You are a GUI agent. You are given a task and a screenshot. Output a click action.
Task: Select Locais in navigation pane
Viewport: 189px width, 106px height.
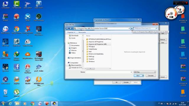tap(72, 38)
